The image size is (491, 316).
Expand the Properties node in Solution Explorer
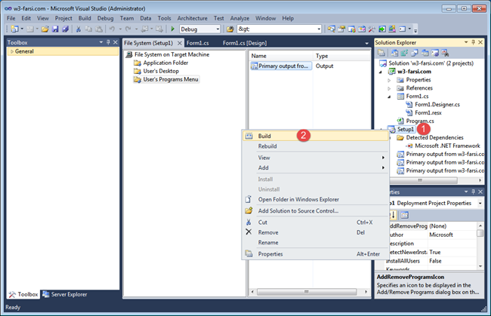(x=389, y=80)
